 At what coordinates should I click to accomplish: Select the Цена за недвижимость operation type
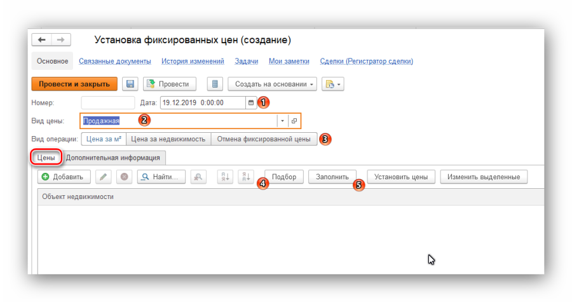pyautogui.click(x=168, y=139)
